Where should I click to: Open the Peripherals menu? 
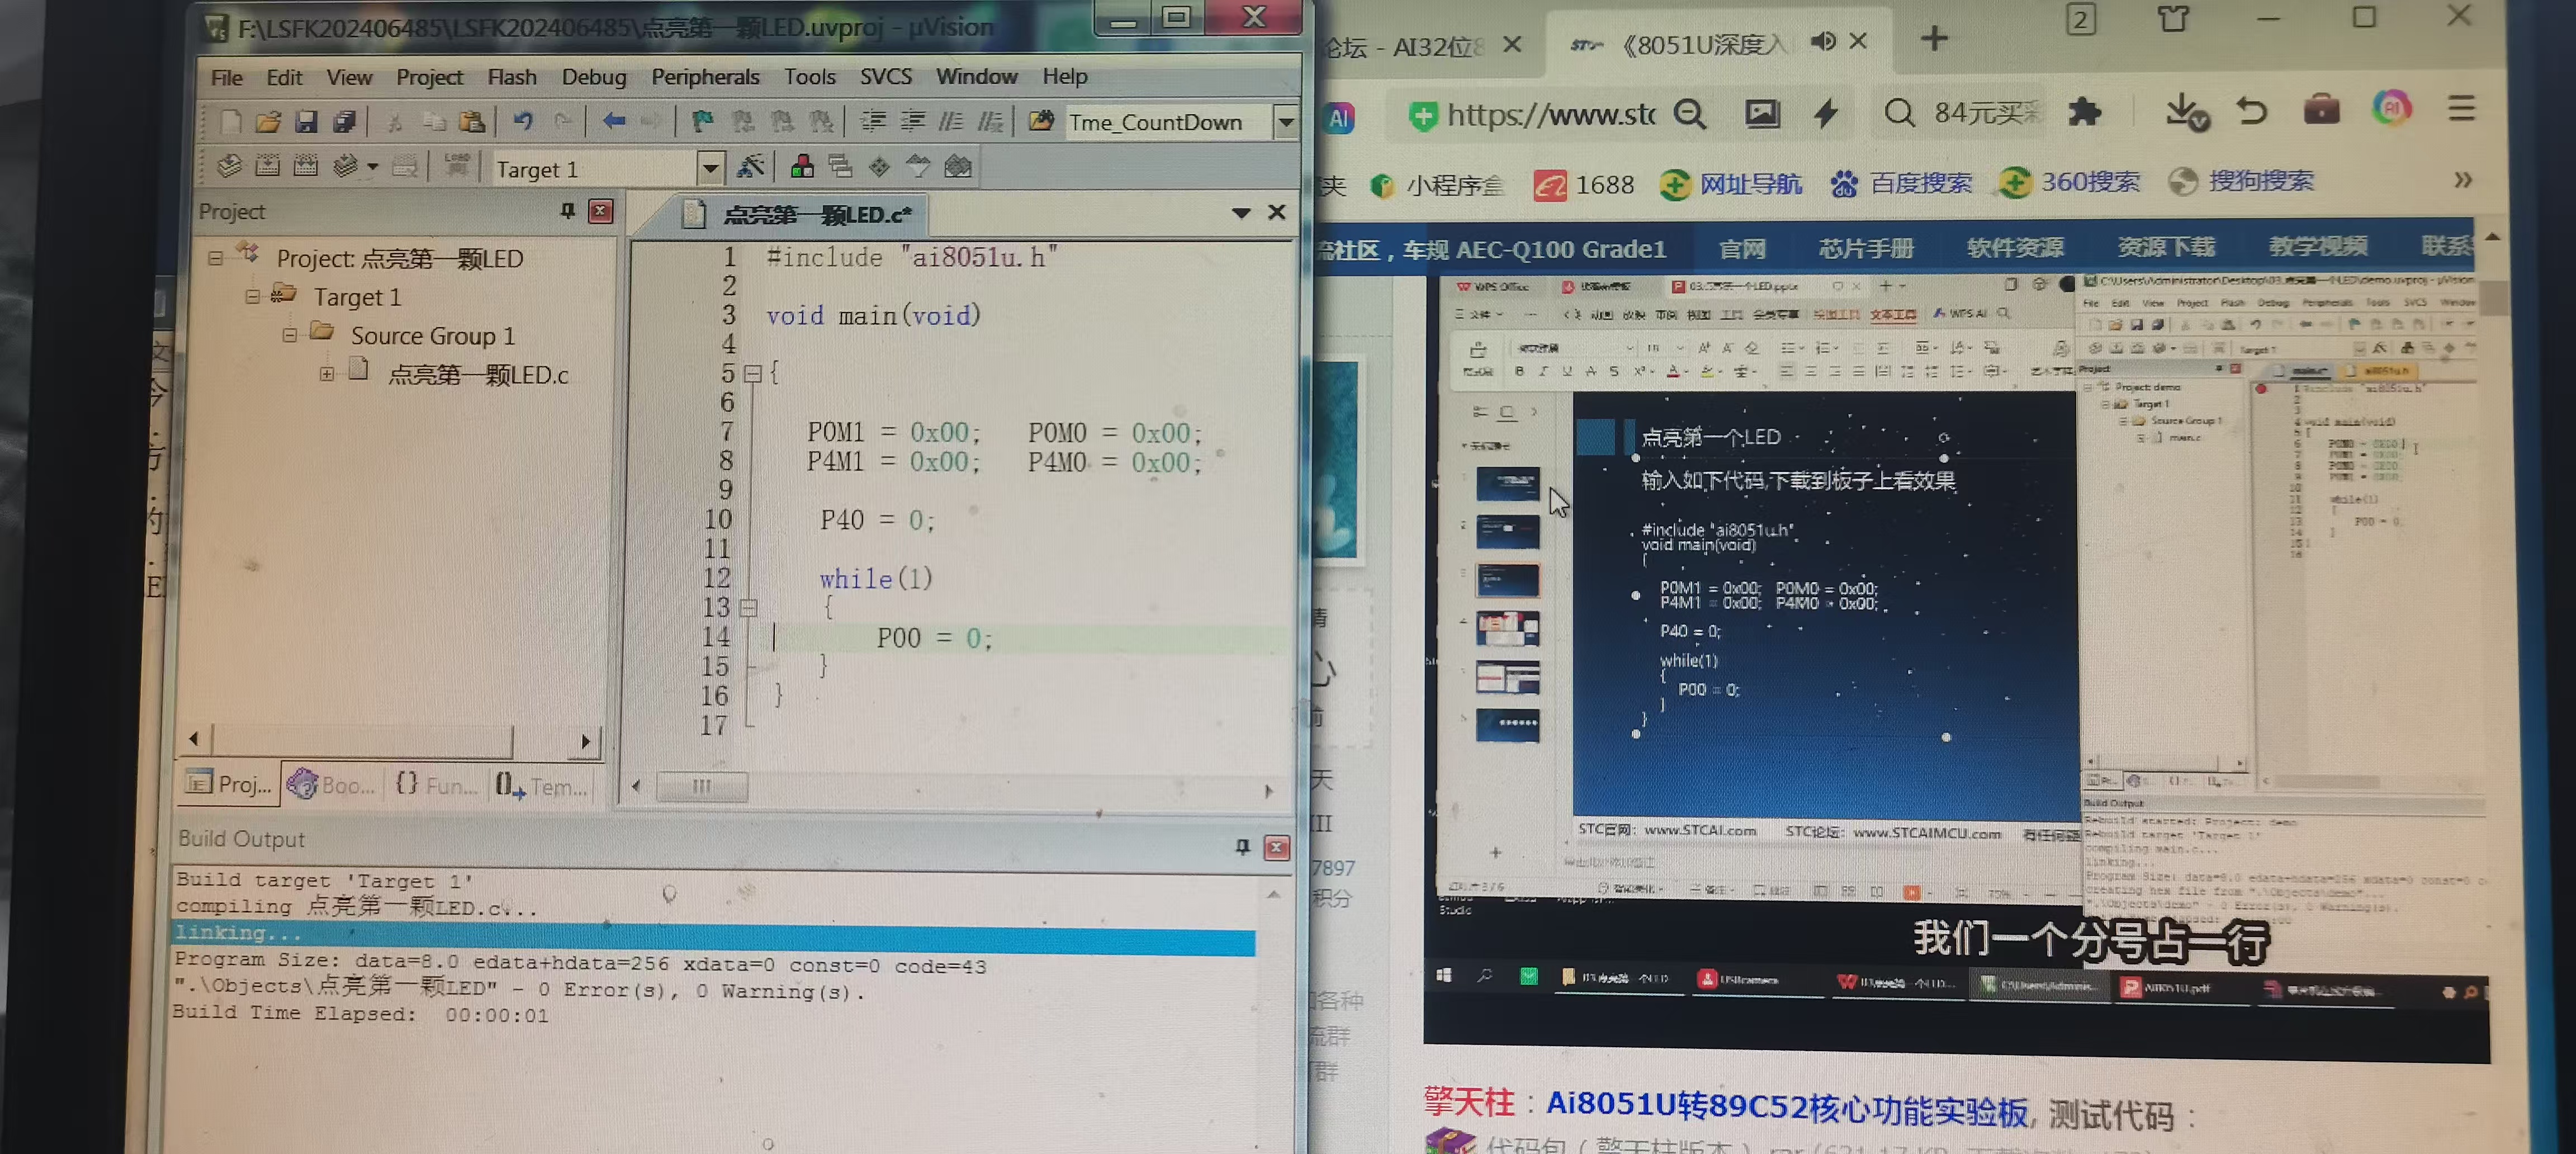[x=704, y=77]
